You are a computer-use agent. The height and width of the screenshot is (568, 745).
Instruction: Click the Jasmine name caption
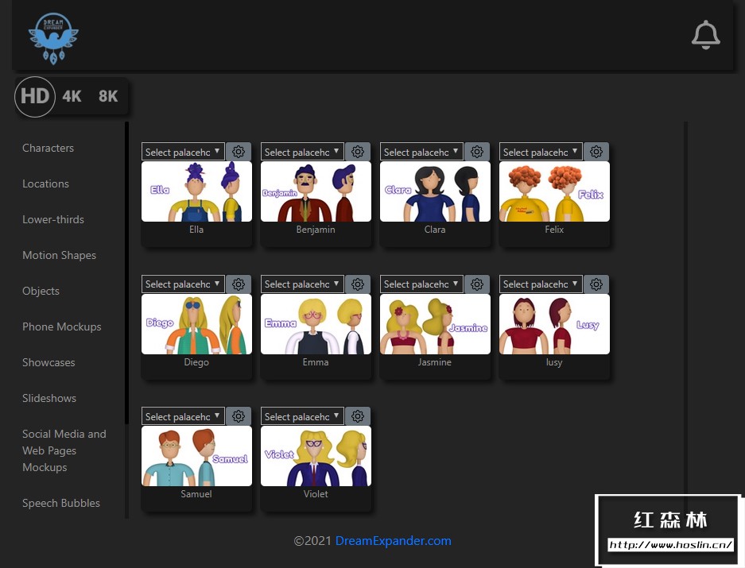tap(434, 362)
